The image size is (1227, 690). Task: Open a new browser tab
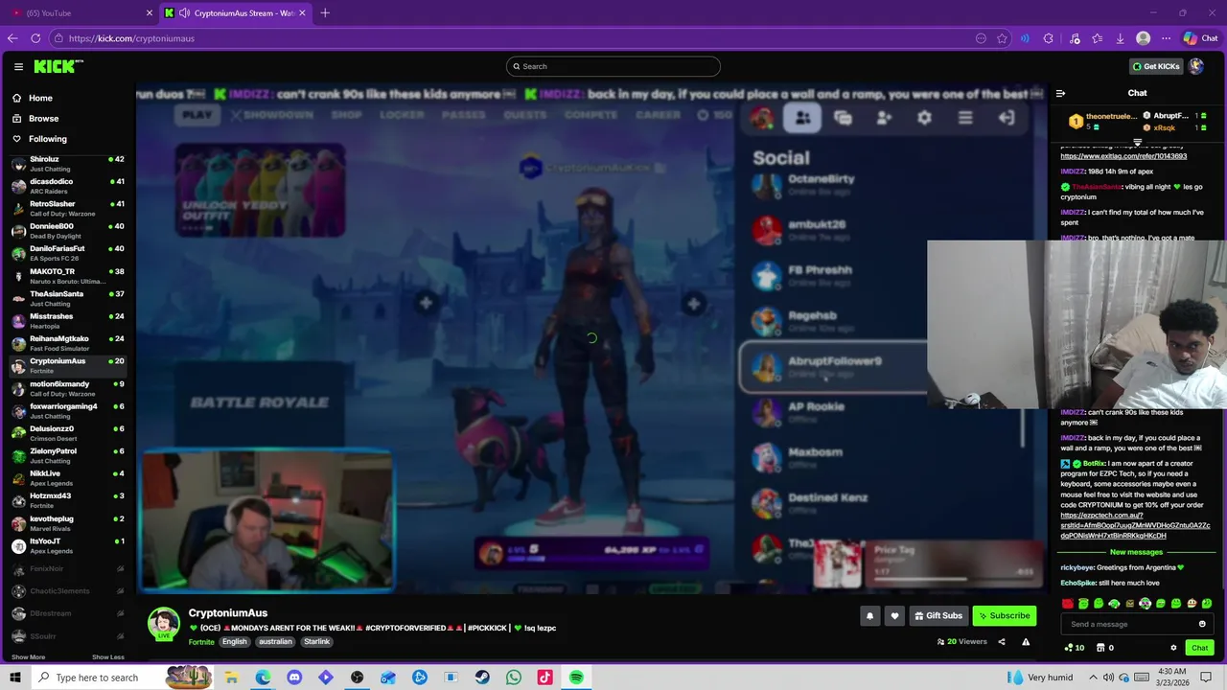coord(325,12)
